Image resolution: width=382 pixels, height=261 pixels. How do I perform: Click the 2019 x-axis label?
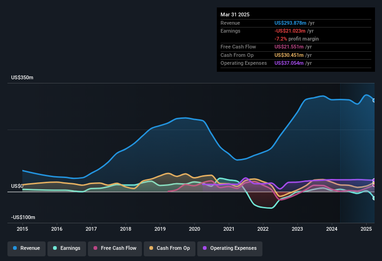pos(160,229)
